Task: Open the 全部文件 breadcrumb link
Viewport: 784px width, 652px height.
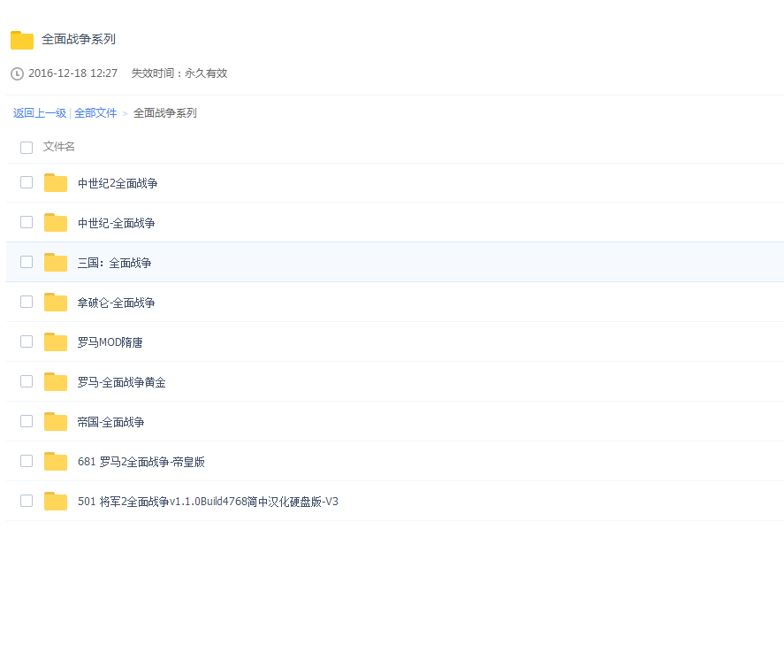Action: 95,113
